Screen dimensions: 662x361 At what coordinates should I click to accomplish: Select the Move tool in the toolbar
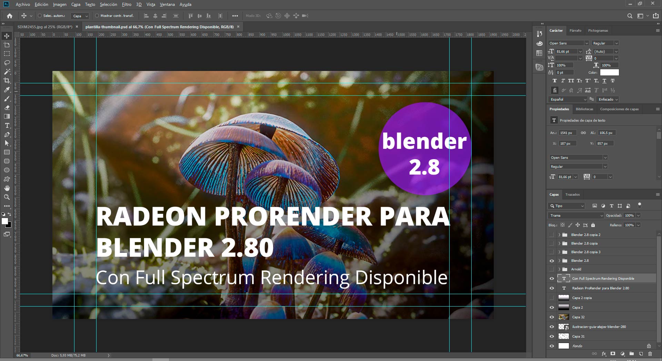[x=7, y=36]
